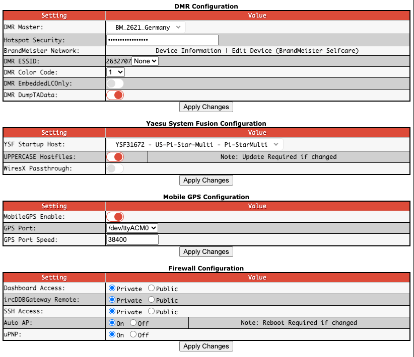Screen dimensions: 414x357
Task: Apply Changes for Firewall Configuration
Action: 206,346
